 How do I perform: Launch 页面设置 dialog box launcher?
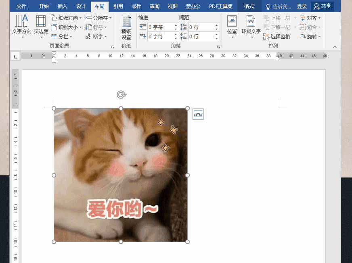pos(113,47)
